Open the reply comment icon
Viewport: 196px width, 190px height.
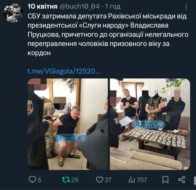coord(33,180)
